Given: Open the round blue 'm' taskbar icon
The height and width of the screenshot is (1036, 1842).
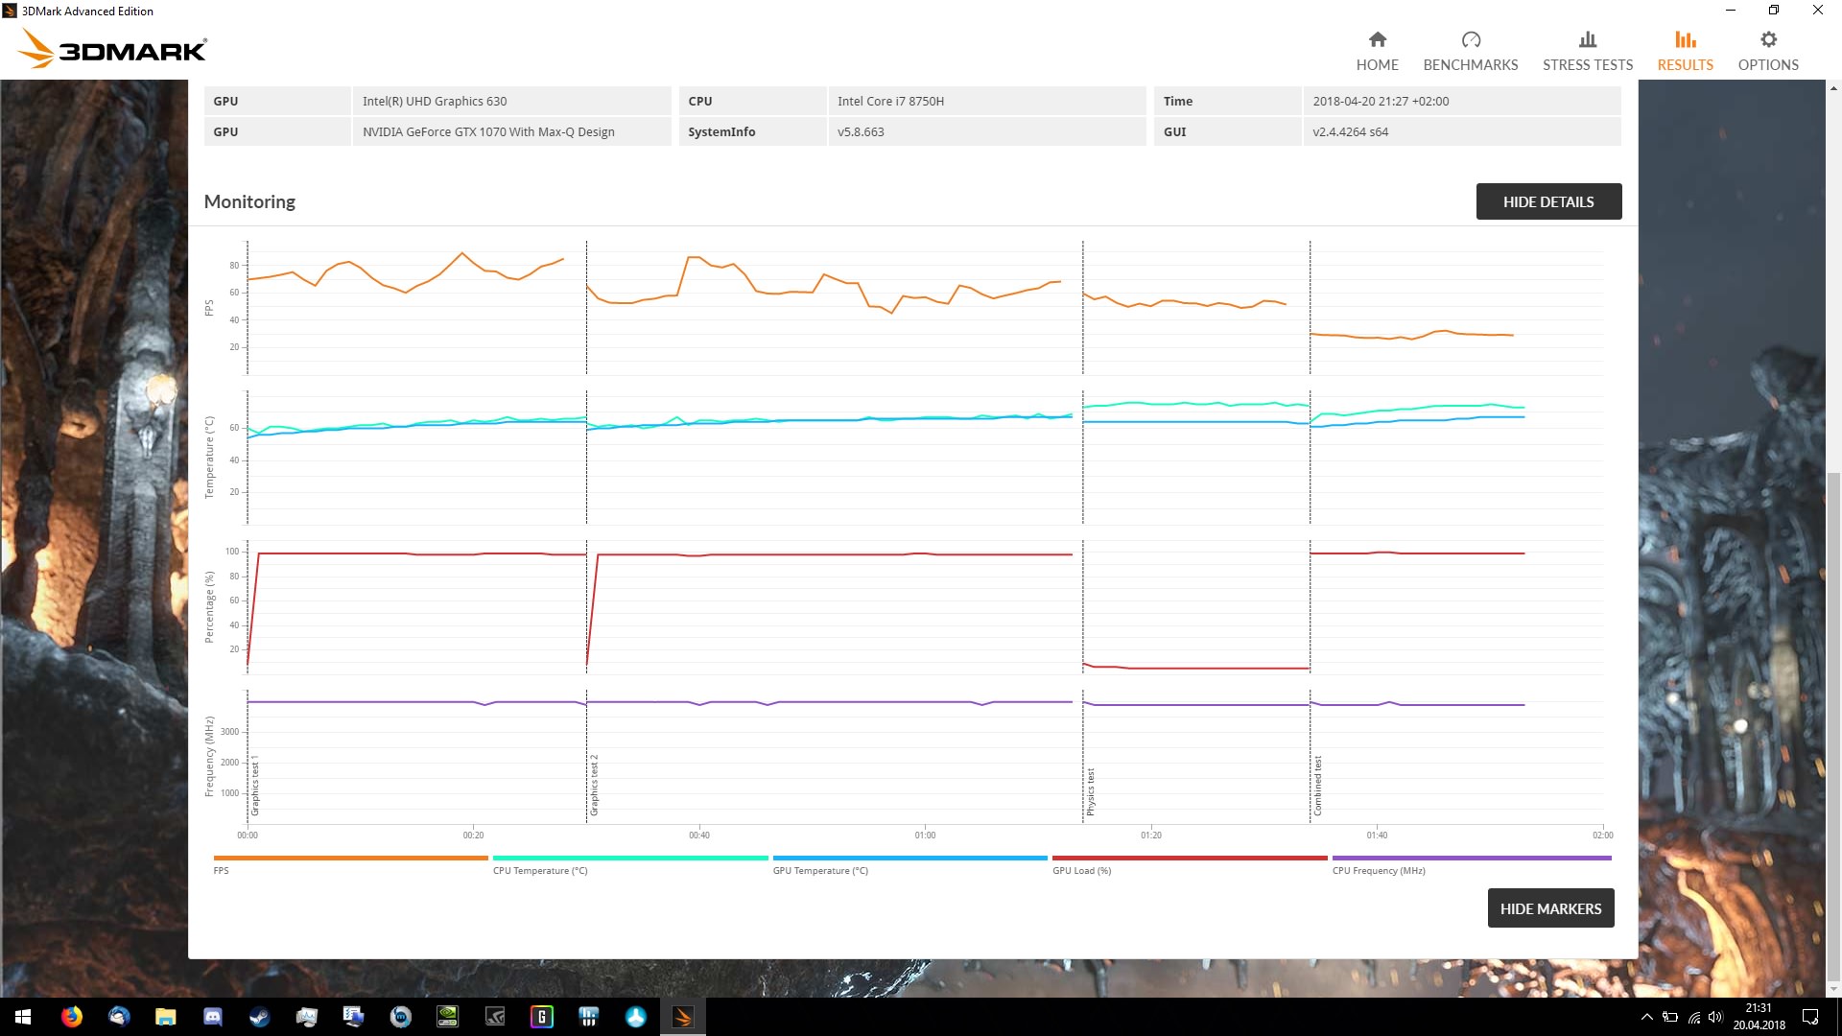Looking at the screenshot, I should [400, 1017].
